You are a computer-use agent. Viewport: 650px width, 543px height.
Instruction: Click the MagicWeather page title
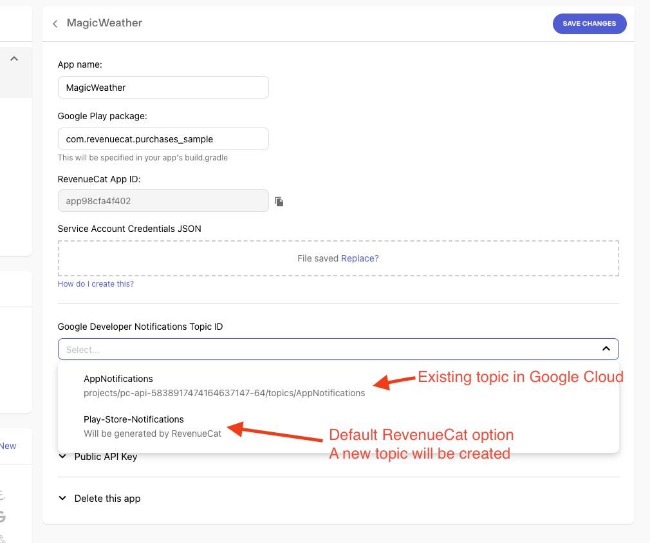click(x=104, y=23)
